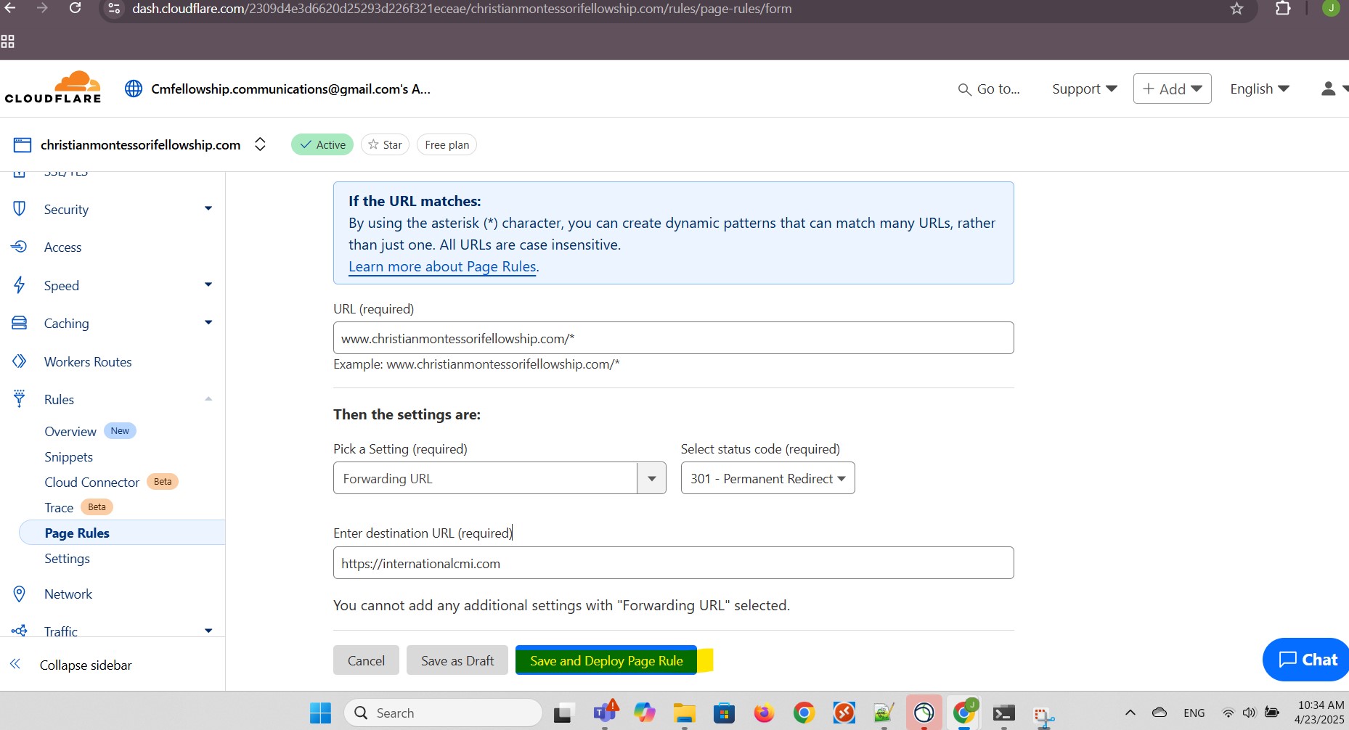Click Speed lightning bolt icon
Image resolution: width=1349 pixels, height=730 pixels.
(20, 285)
